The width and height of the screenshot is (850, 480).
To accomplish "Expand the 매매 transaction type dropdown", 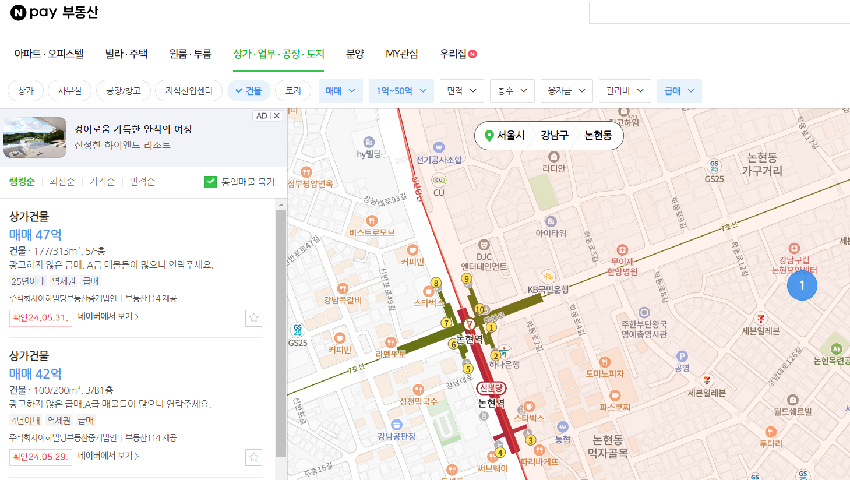I will [340, 91].
